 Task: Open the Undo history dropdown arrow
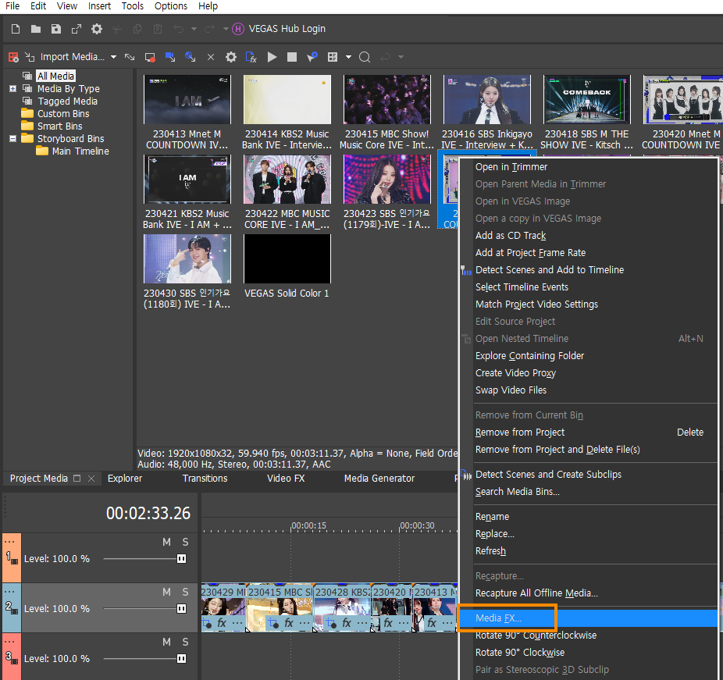[194, 29]
